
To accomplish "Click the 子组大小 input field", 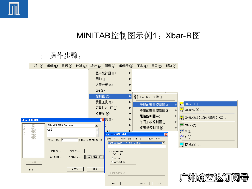I will click(x=69, y=140).
